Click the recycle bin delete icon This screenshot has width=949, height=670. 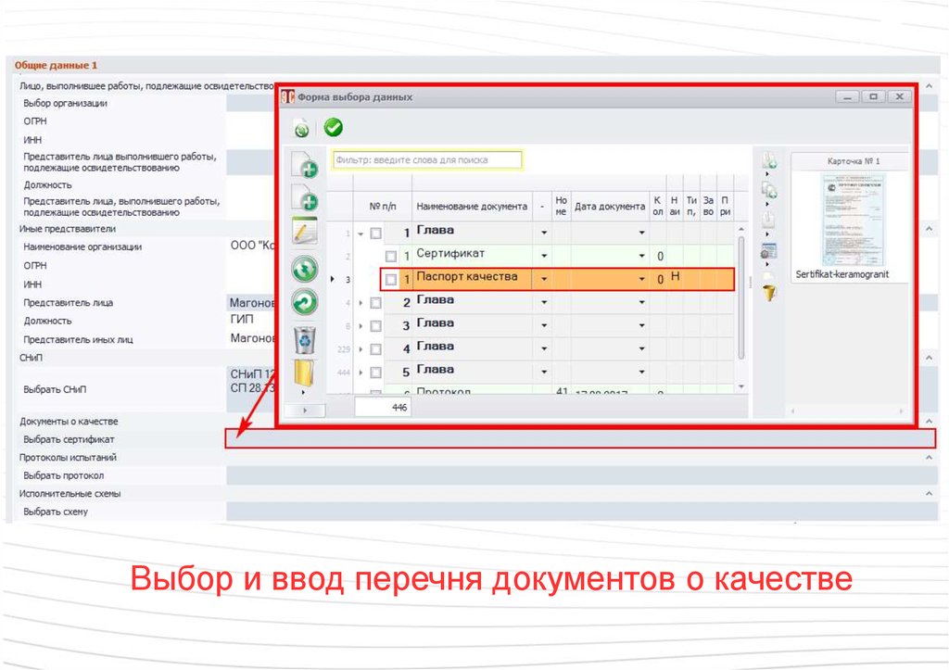[x=306, y=339]
